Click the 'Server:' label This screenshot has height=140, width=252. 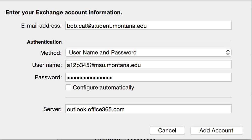coord(52,109)
